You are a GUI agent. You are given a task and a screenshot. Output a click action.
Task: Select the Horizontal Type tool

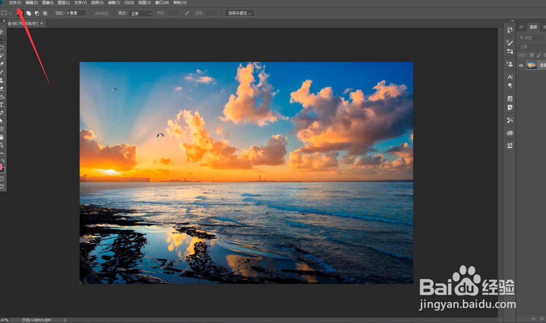coord(2,105)
